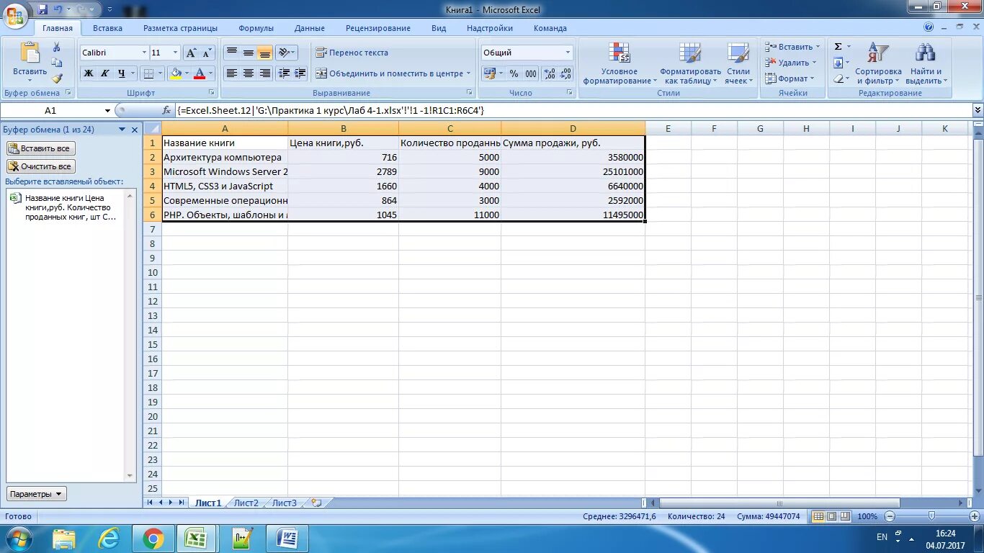
Task: Open the Вид ribbon tab
Action: pos(439,28)
